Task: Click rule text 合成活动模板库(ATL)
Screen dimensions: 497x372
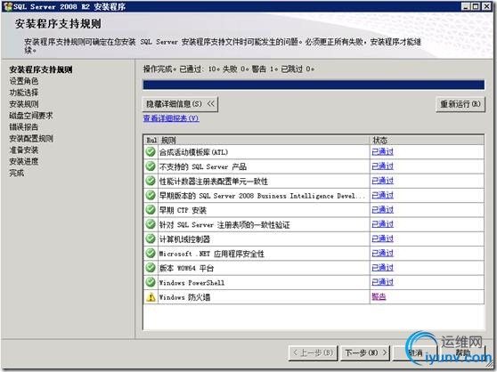Action: tap(193, 152)
